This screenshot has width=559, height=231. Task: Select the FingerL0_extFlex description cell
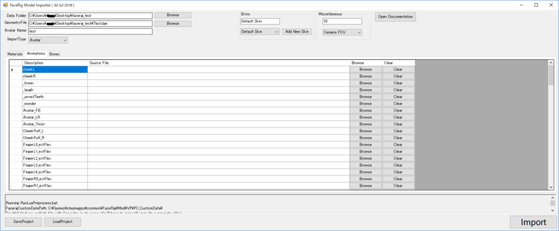coord(55,144)
